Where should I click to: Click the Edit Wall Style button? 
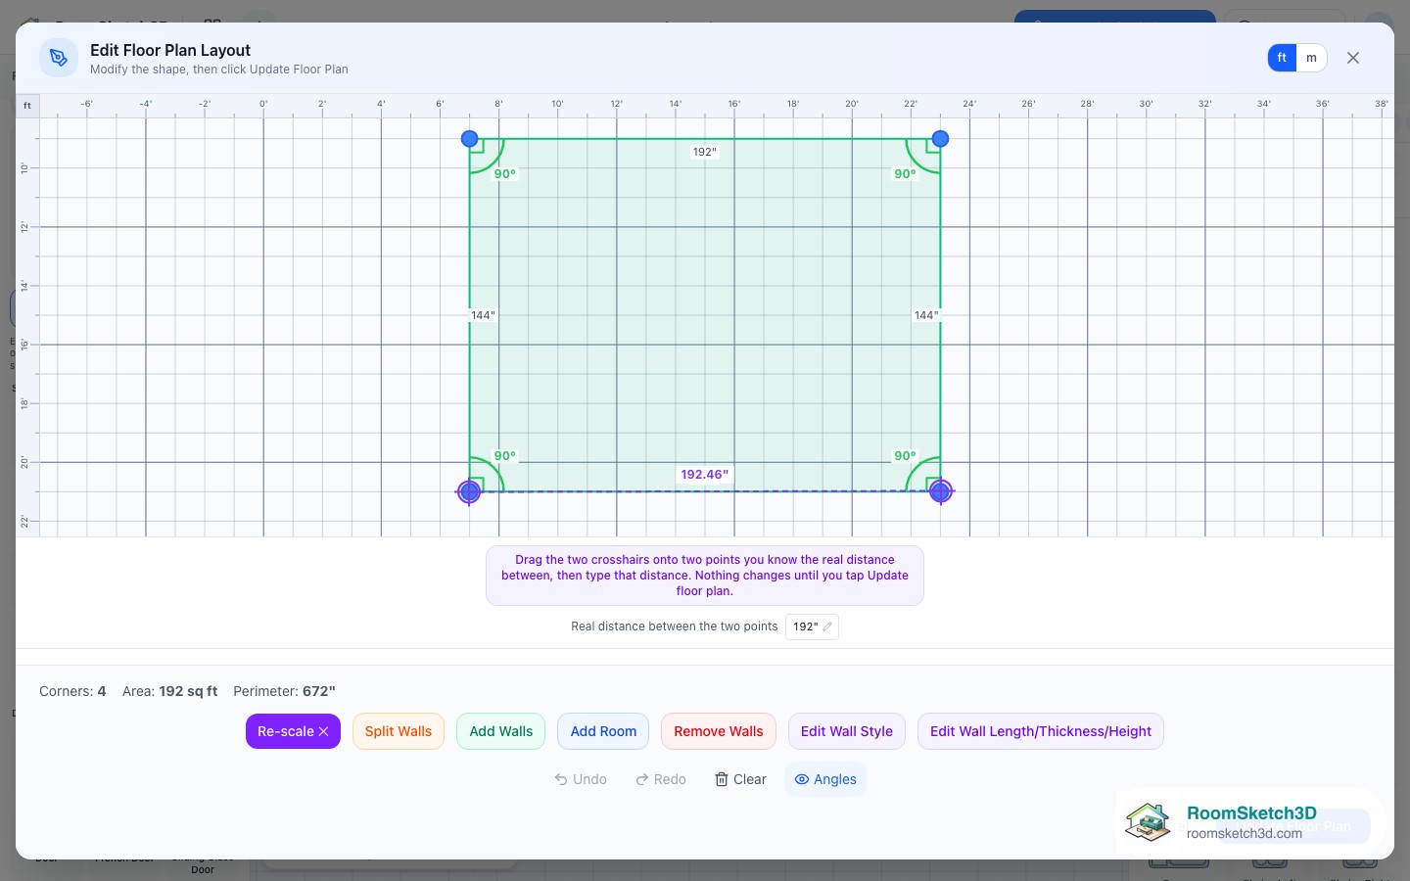[847, 731]
